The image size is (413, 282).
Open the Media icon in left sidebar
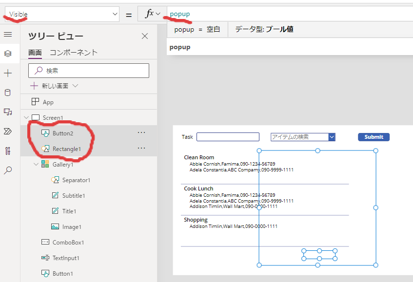pyautogui.click(x=8, y=112)
